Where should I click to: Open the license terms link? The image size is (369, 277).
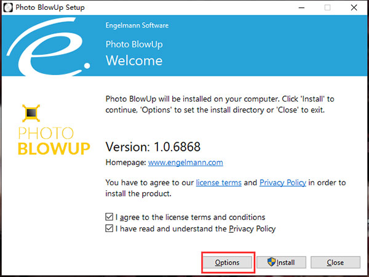click(219, 183)
